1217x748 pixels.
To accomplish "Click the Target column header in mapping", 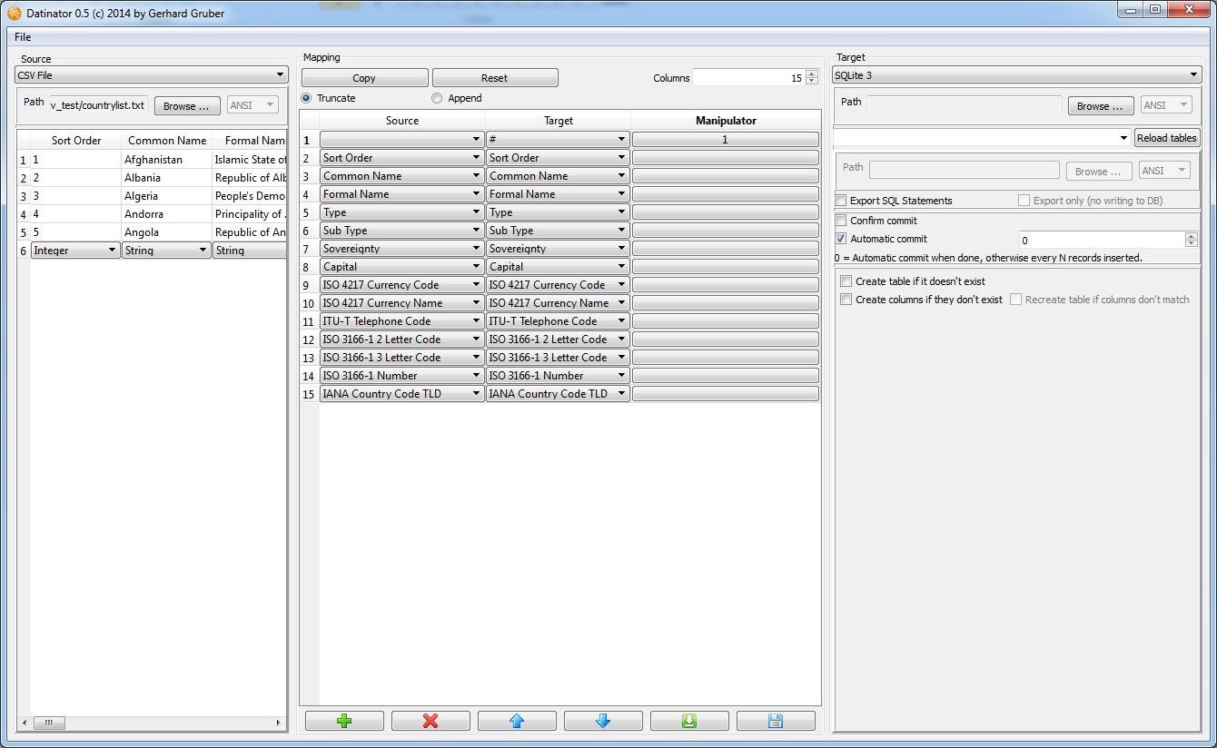I will [x=559, y=121].
